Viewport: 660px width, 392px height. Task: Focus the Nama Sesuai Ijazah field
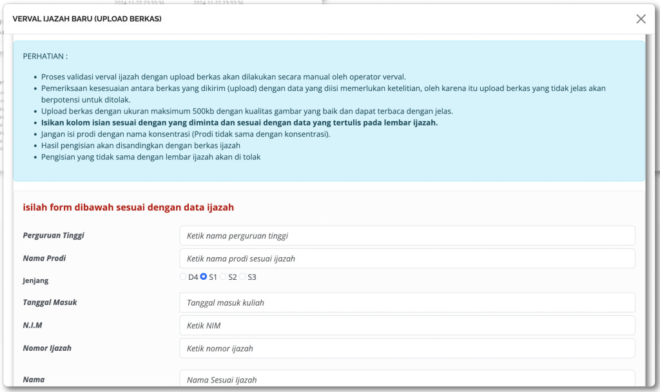407,379
